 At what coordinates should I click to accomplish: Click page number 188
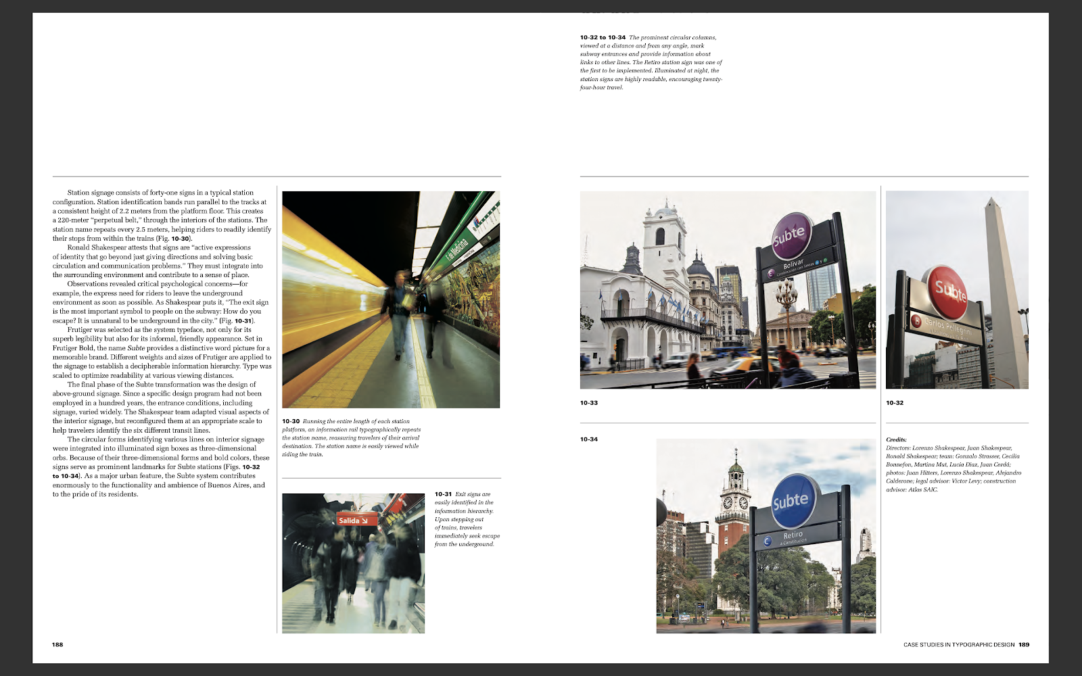[x=57, y=644]
